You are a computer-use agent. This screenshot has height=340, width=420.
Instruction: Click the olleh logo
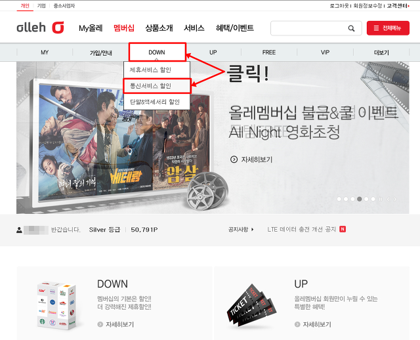pos(41,28)
